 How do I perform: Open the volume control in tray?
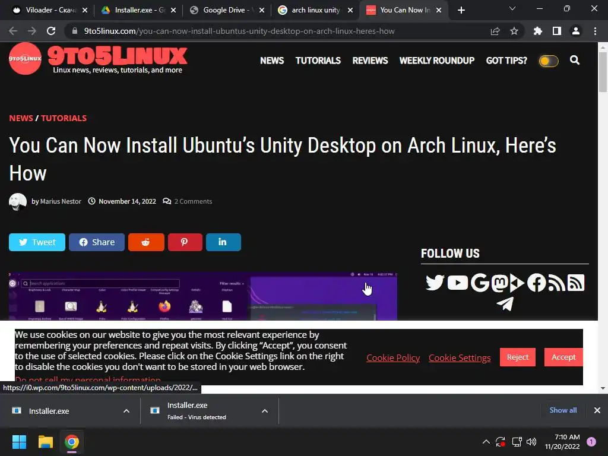[x=531, y=442]
